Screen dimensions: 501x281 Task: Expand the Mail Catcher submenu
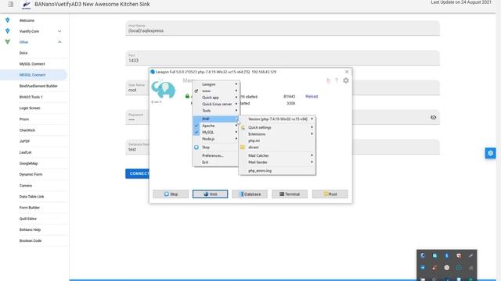click(277, 155)
